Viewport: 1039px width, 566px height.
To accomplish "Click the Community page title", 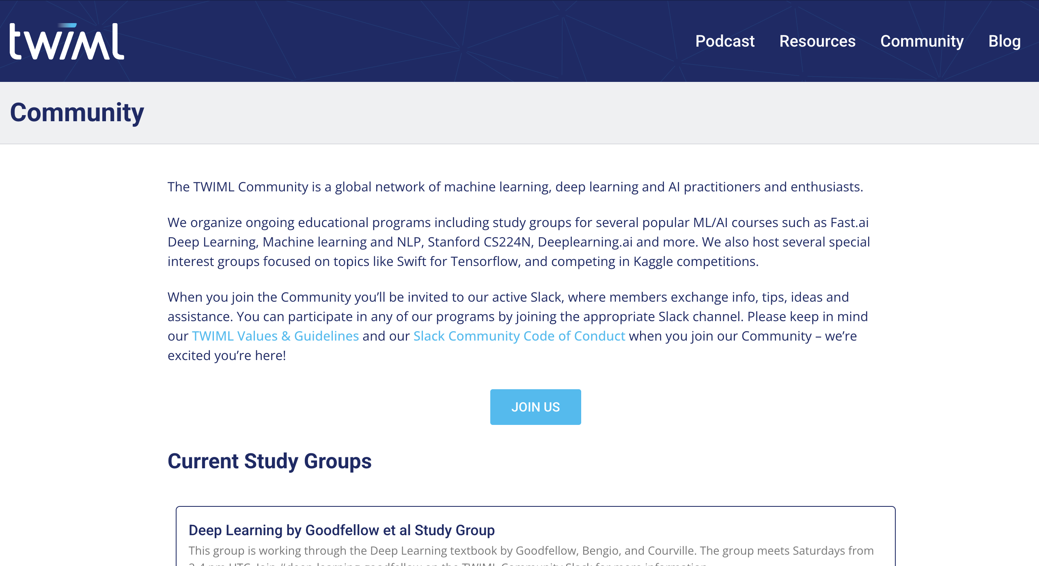I will pos(77,114).
